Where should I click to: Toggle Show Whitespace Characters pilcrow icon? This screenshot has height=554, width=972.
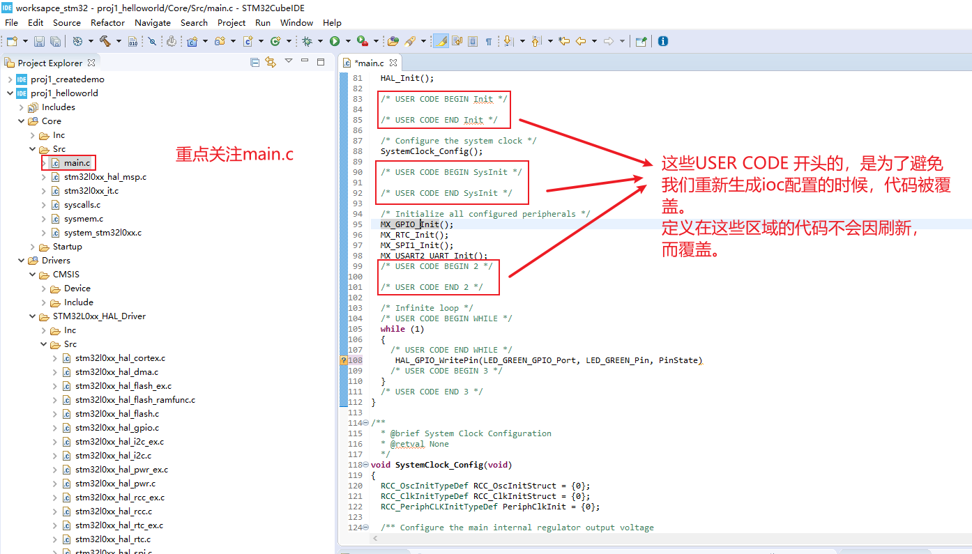[489, 41]
